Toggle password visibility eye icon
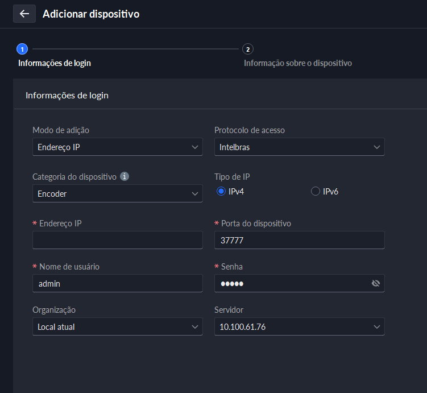The width and height of the screenshot is (427, 393). 375,283
